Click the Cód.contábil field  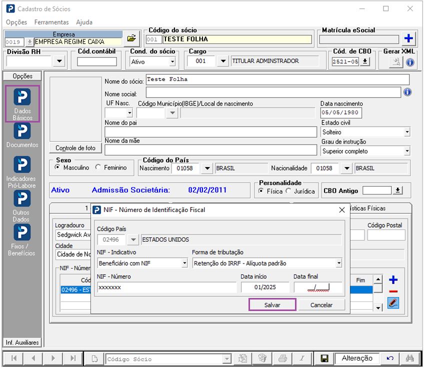[97, 61]
